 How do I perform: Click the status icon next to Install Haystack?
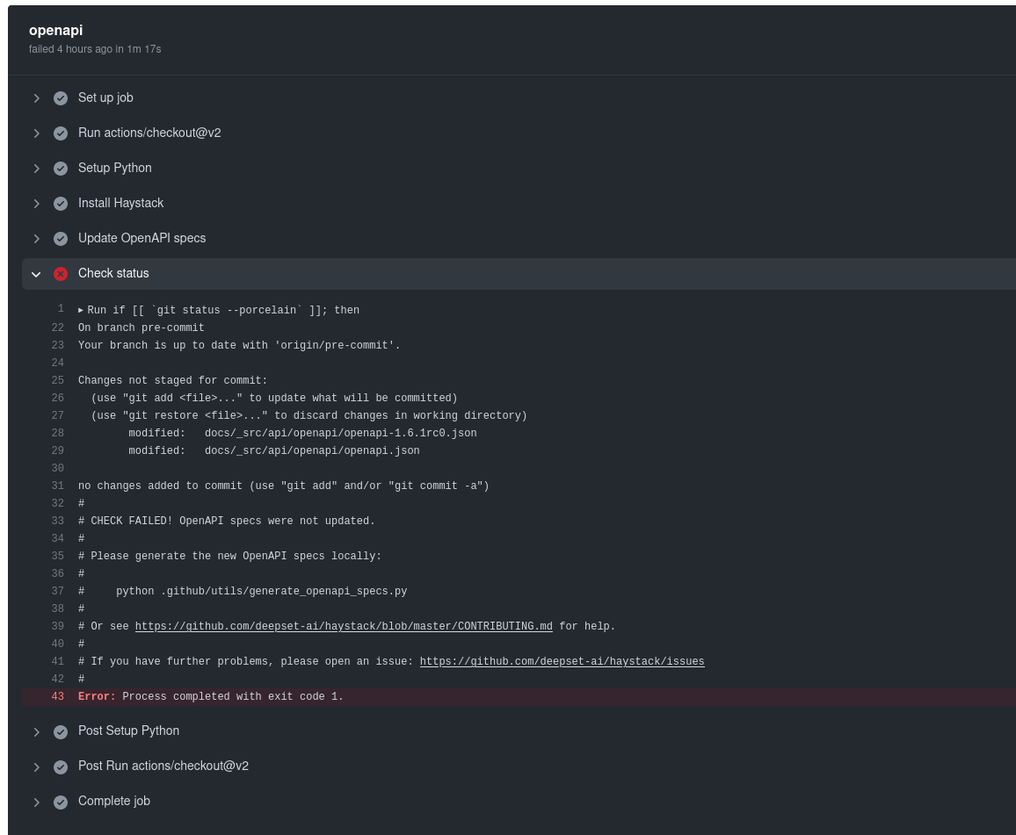tap(61, 204)
